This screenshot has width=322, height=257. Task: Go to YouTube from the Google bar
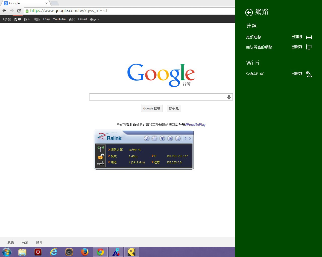pyautogui.click(x=59, y=19)
